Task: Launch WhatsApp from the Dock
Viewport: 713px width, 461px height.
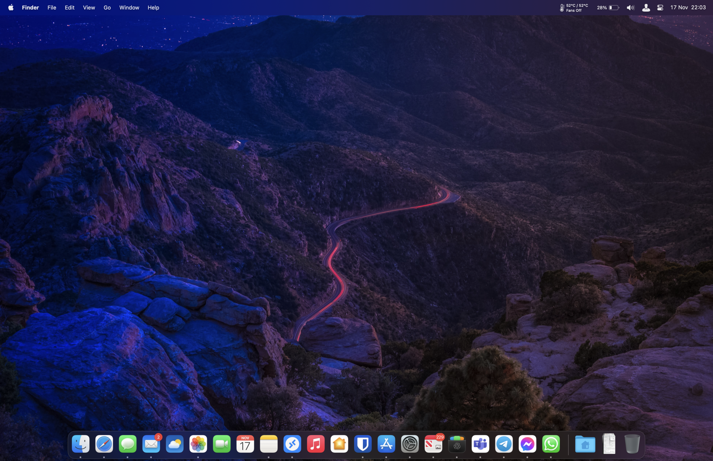Action: pos(551,444)
